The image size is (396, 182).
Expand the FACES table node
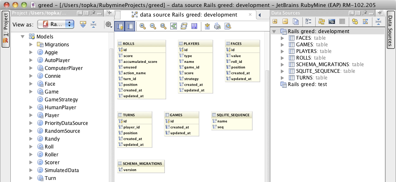click(x=283, y=38)
